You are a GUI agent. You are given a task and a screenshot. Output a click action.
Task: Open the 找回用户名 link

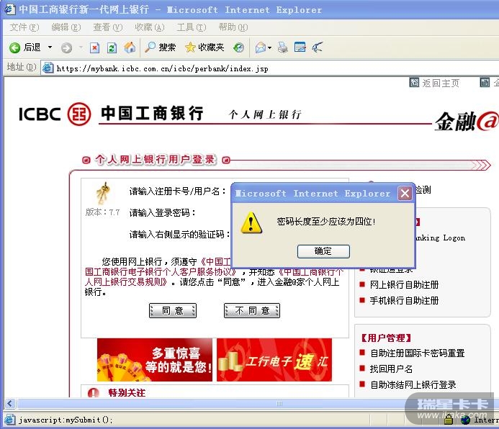(x=391, y=369)
